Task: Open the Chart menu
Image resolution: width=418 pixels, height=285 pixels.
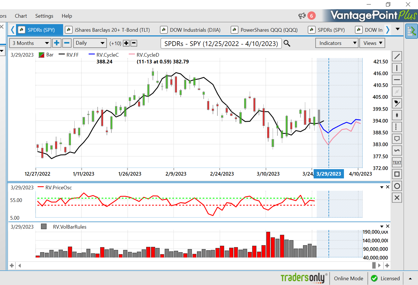Action: 21,16
